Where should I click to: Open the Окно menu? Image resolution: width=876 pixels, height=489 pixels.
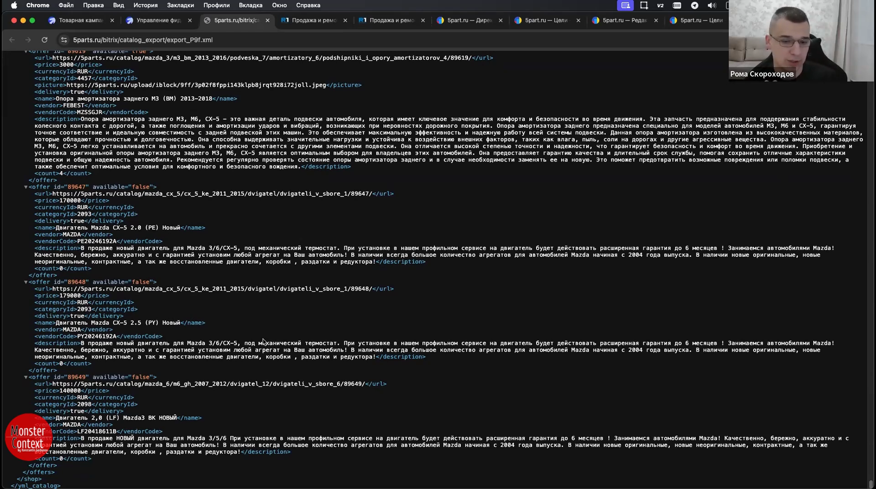[x=279, y=5]
